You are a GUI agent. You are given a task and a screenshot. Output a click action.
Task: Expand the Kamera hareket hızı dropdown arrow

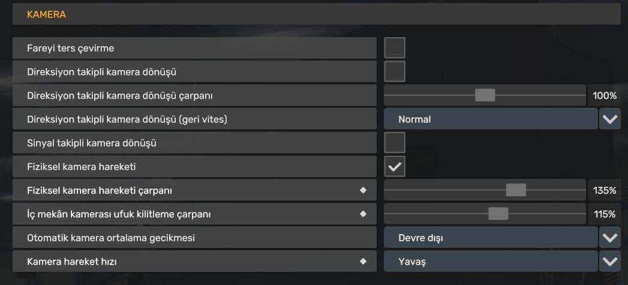pyautogui.click(x=609, y=262)
